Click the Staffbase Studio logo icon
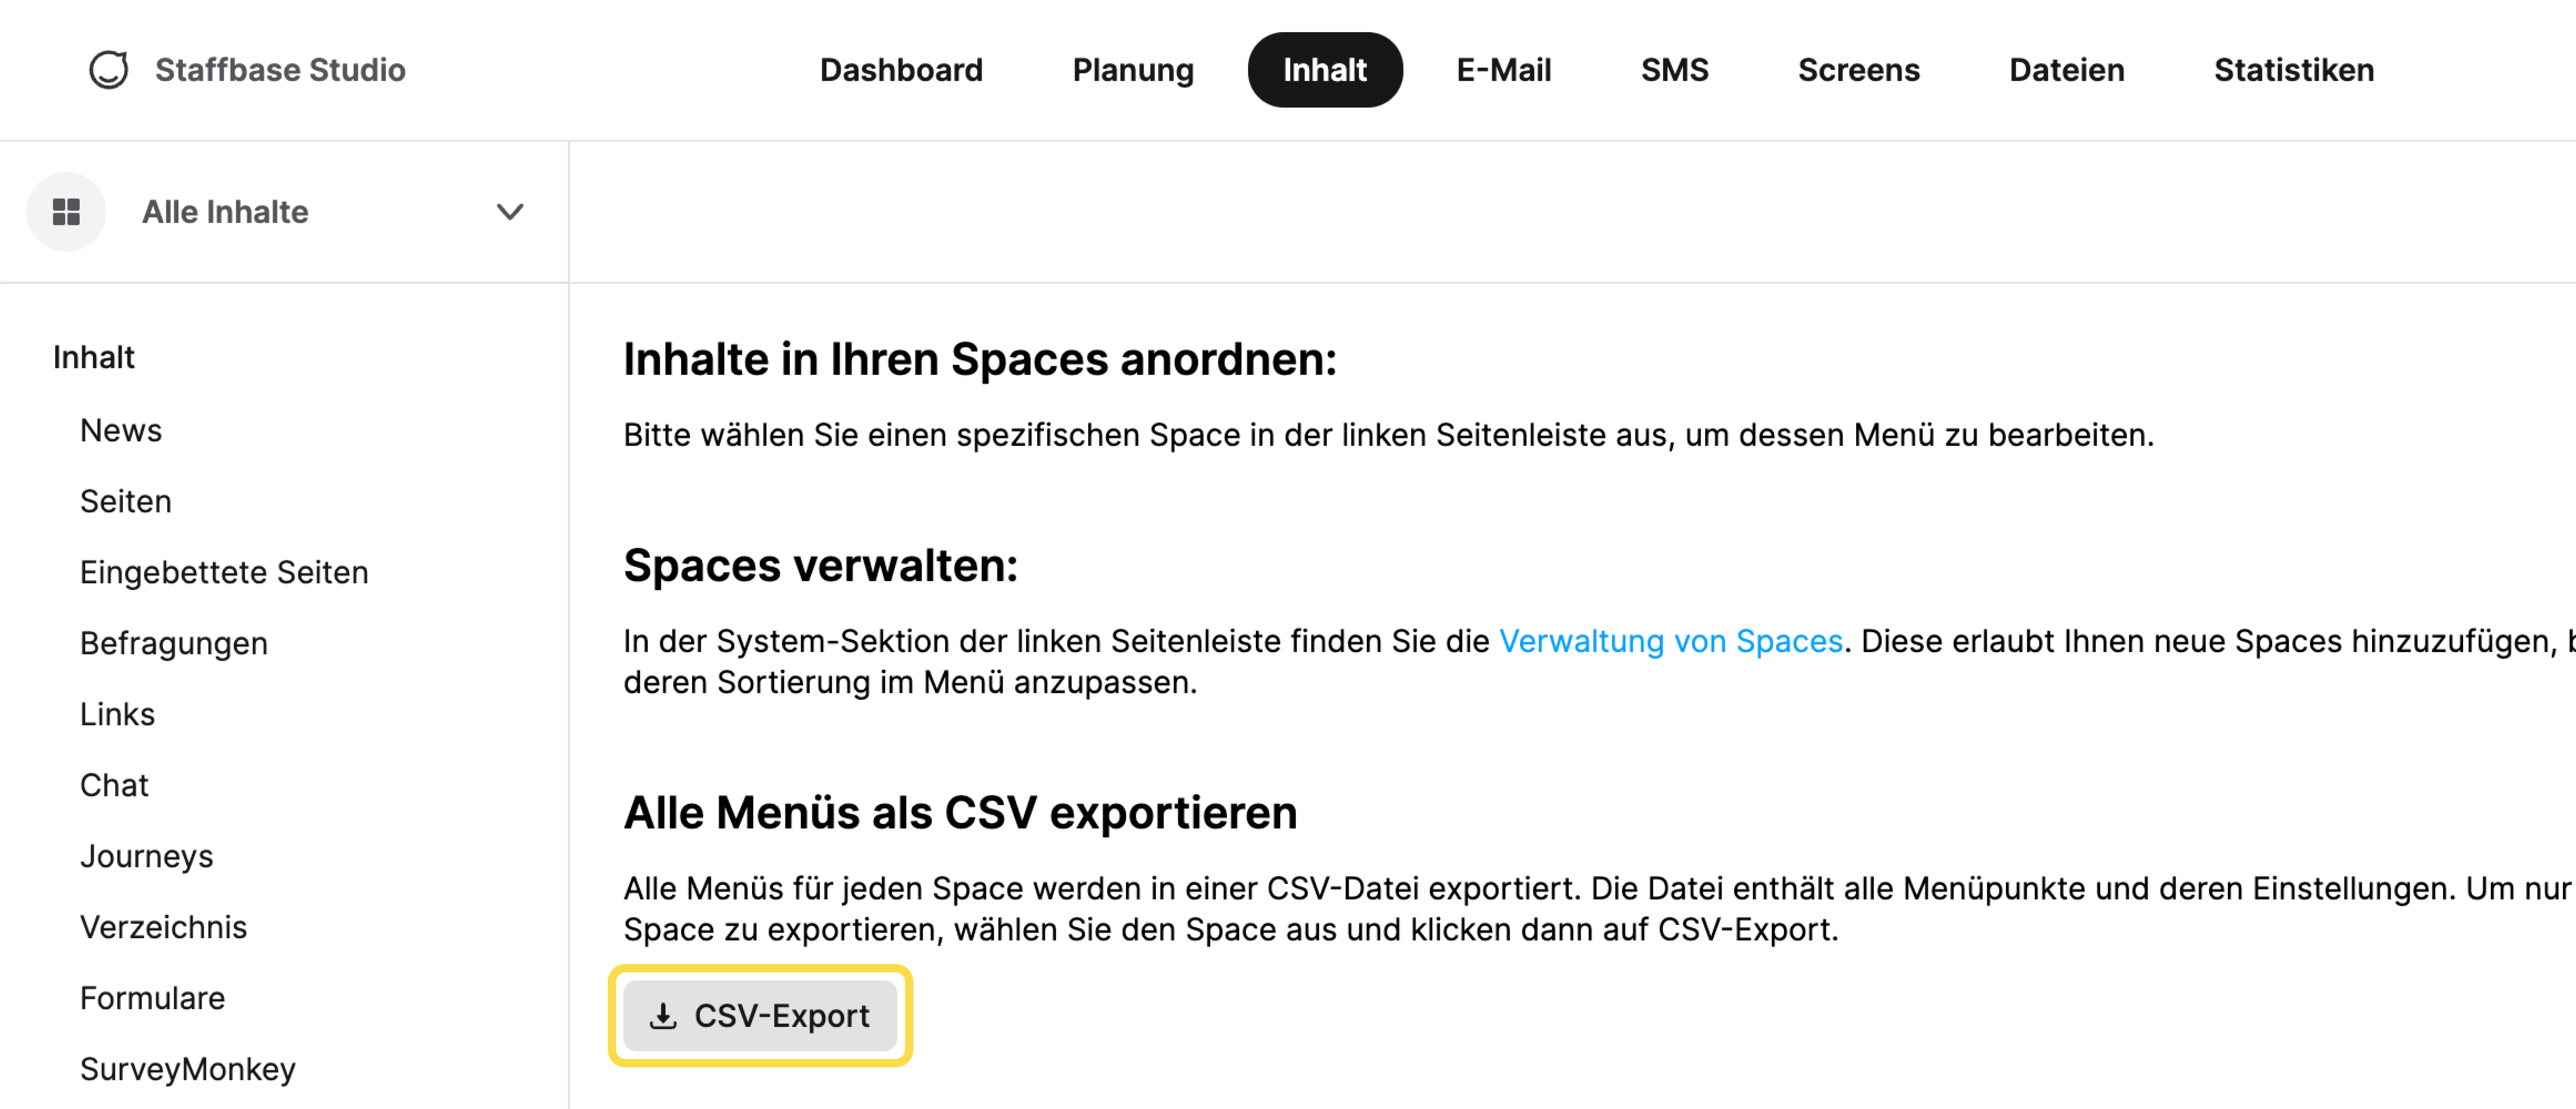The width and height of the screenshot is (2576, 1109). [x=108, y=70]
